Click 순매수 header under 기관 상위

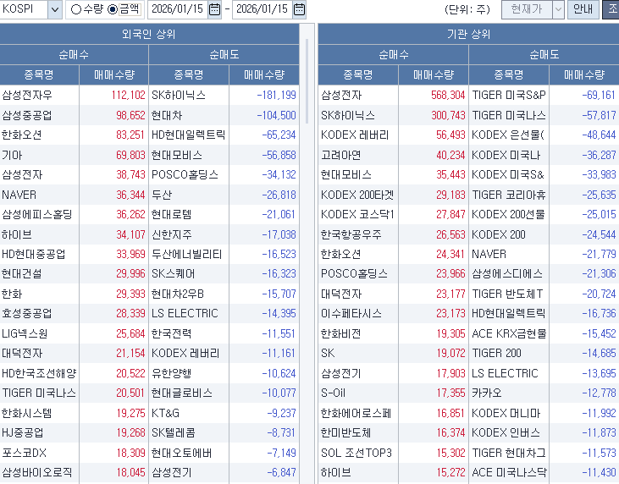(394, 54)
